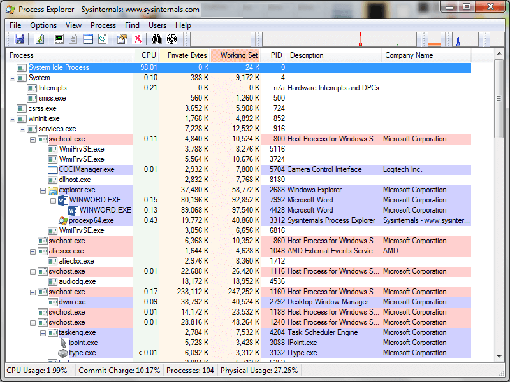Screen dimensions: 510x382
Task: Click the Word icon of WINWORD.EXE PID 4428
Action: pyautogui.click(x=73, y=210)
